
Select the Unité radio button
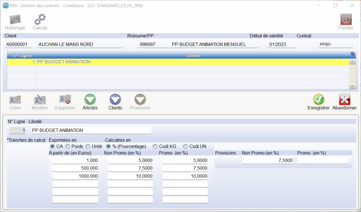(88, 146)
